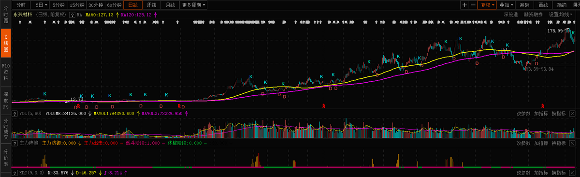Select K线图 sidebar view

(6, 43)
